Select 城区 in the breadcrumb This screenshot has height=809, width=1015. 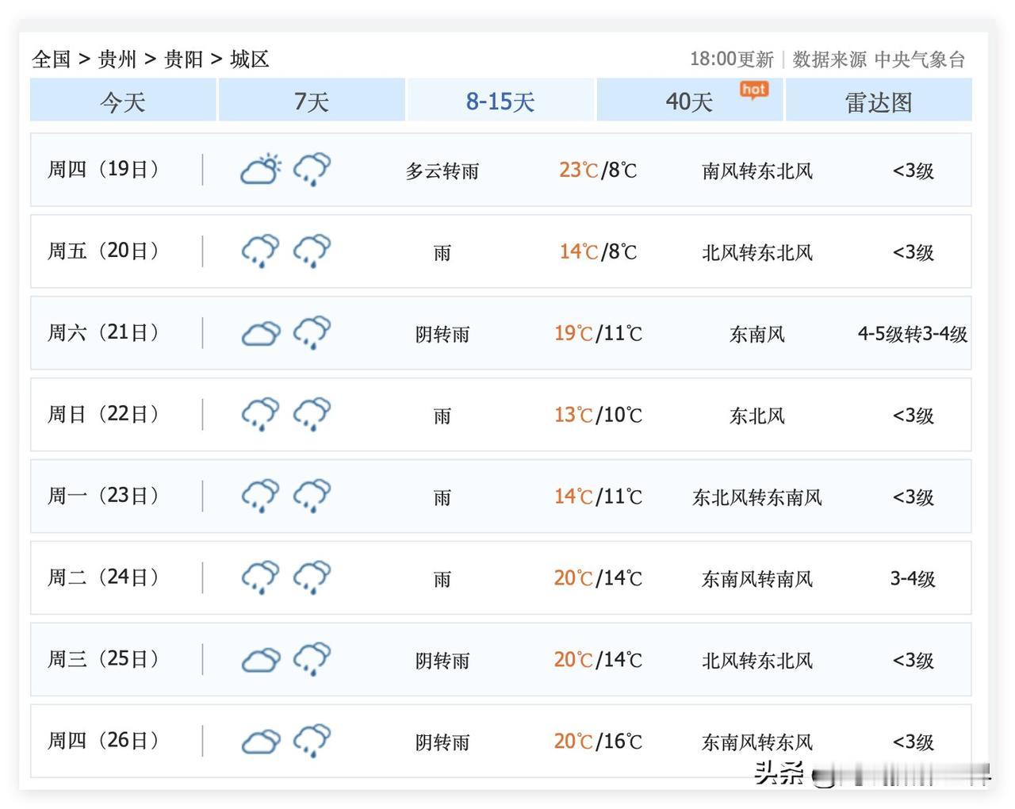[250, 59]
